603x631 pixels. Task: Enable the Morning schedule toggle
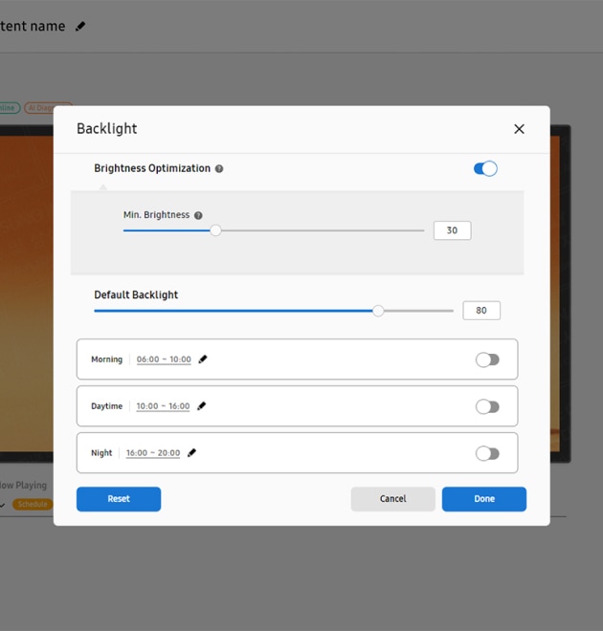(x=487, y=359)
